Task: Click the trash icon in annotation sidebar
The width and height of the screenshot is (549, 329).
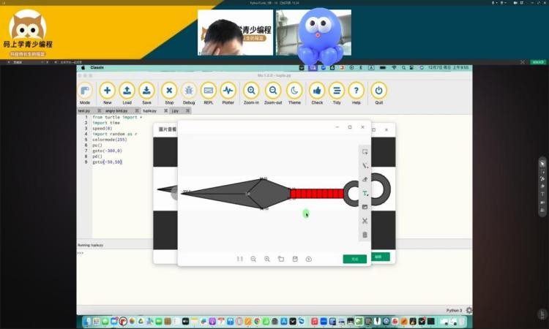Action: click(x=365, y=235)
